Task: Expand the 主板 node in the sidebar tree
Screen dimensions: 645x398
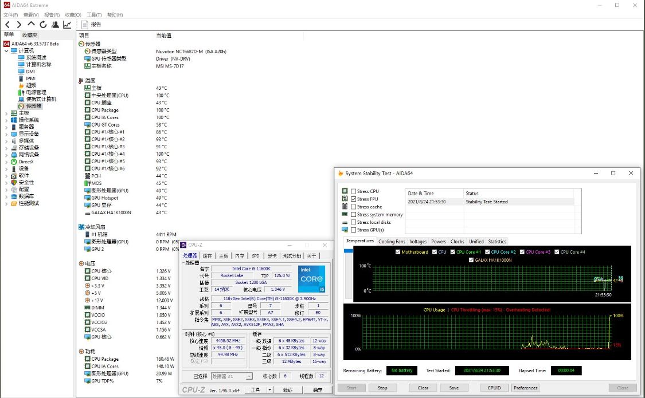Action: 6,113
